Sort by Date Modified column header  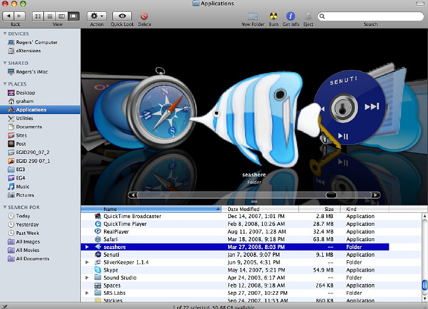[x=260, y=209]
